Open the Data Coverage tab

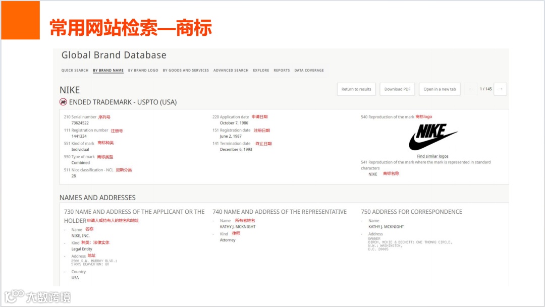(309, 70)
